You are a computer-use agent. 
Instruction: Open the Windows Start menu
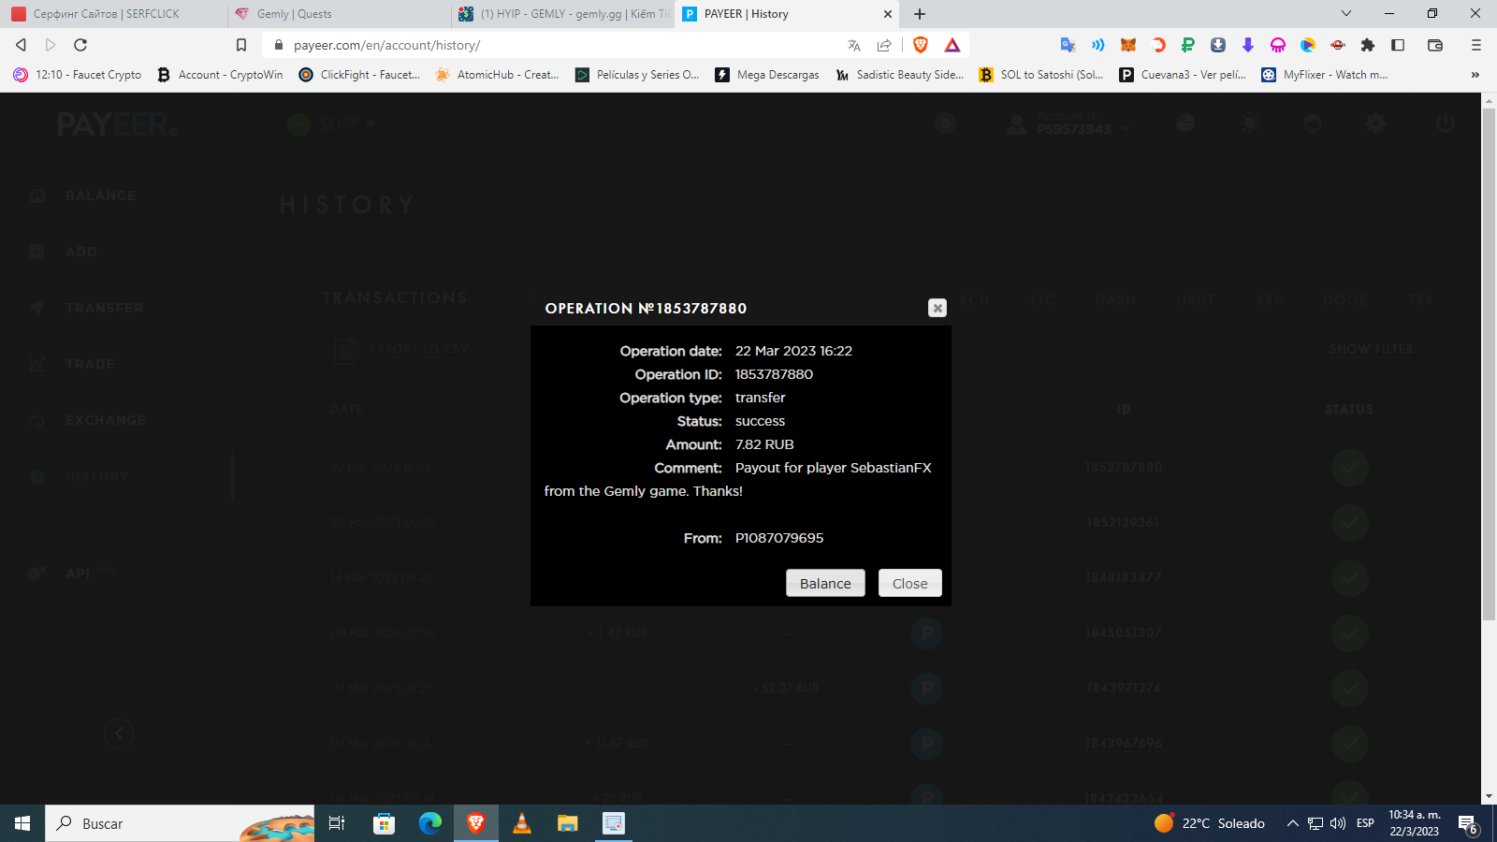pyautogui.click(x=22, y=823)
